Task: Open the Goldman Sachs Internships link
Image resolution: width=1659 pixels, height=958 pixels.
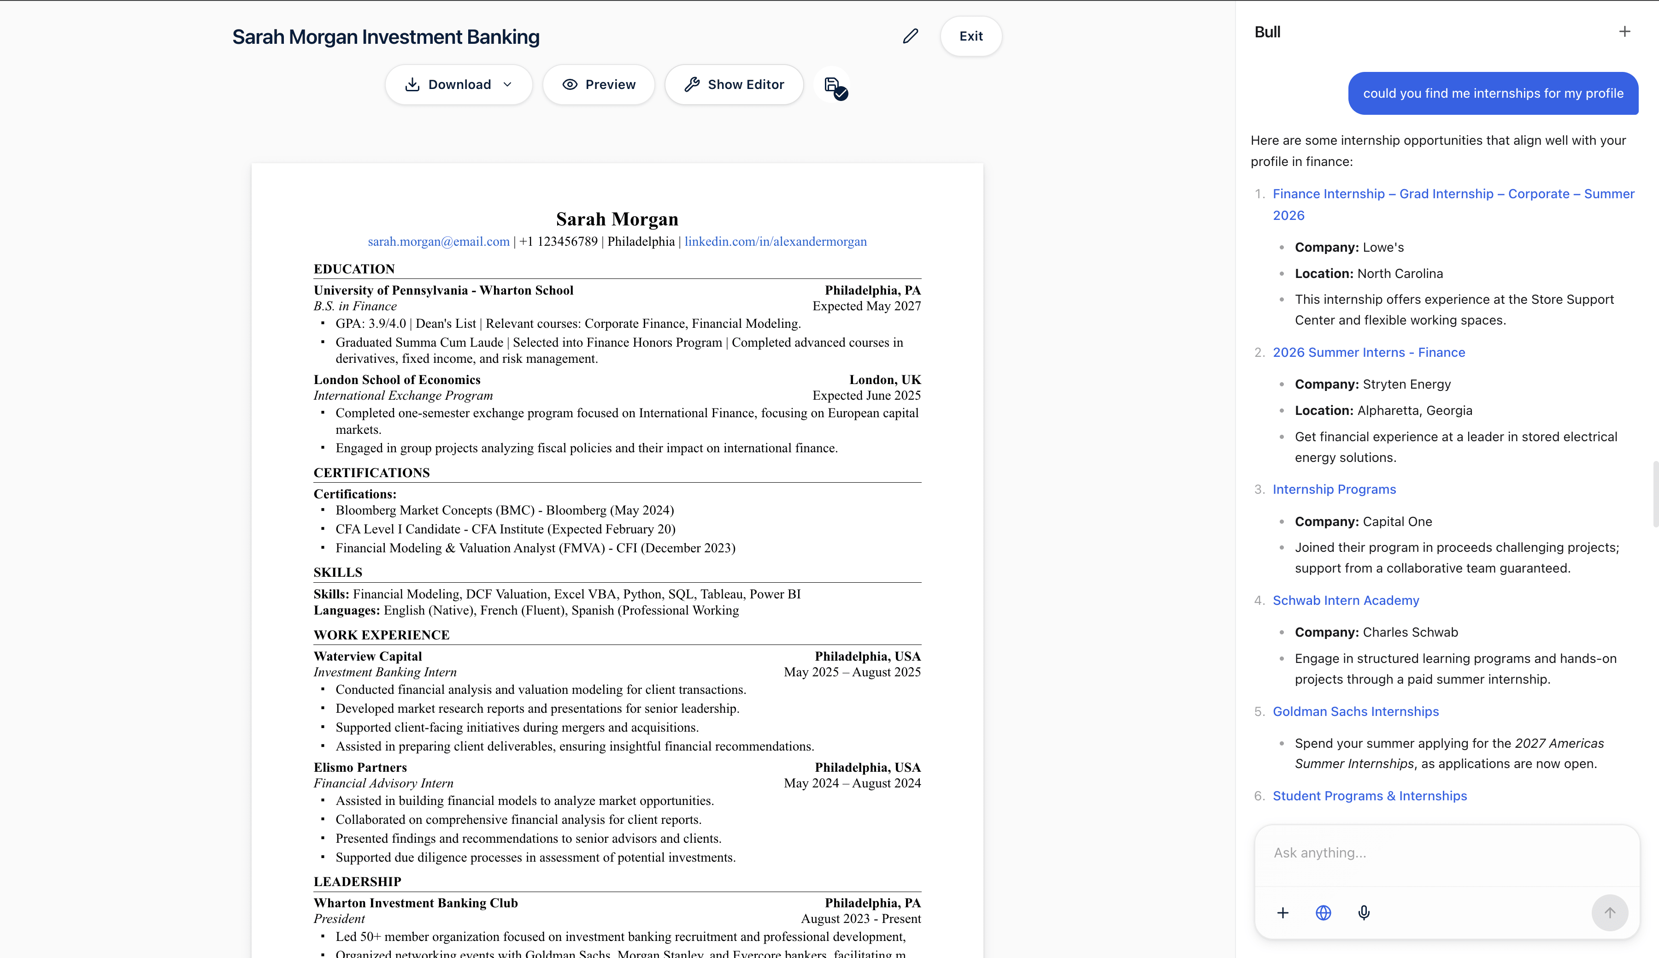Action: (x=1355, y=711)
